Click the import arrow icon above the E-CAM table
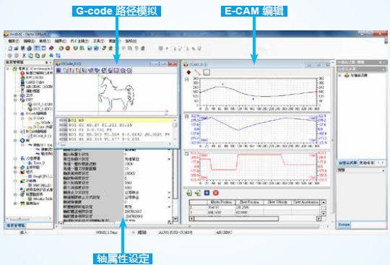The image size is (390, 265). tap(189, 193)
